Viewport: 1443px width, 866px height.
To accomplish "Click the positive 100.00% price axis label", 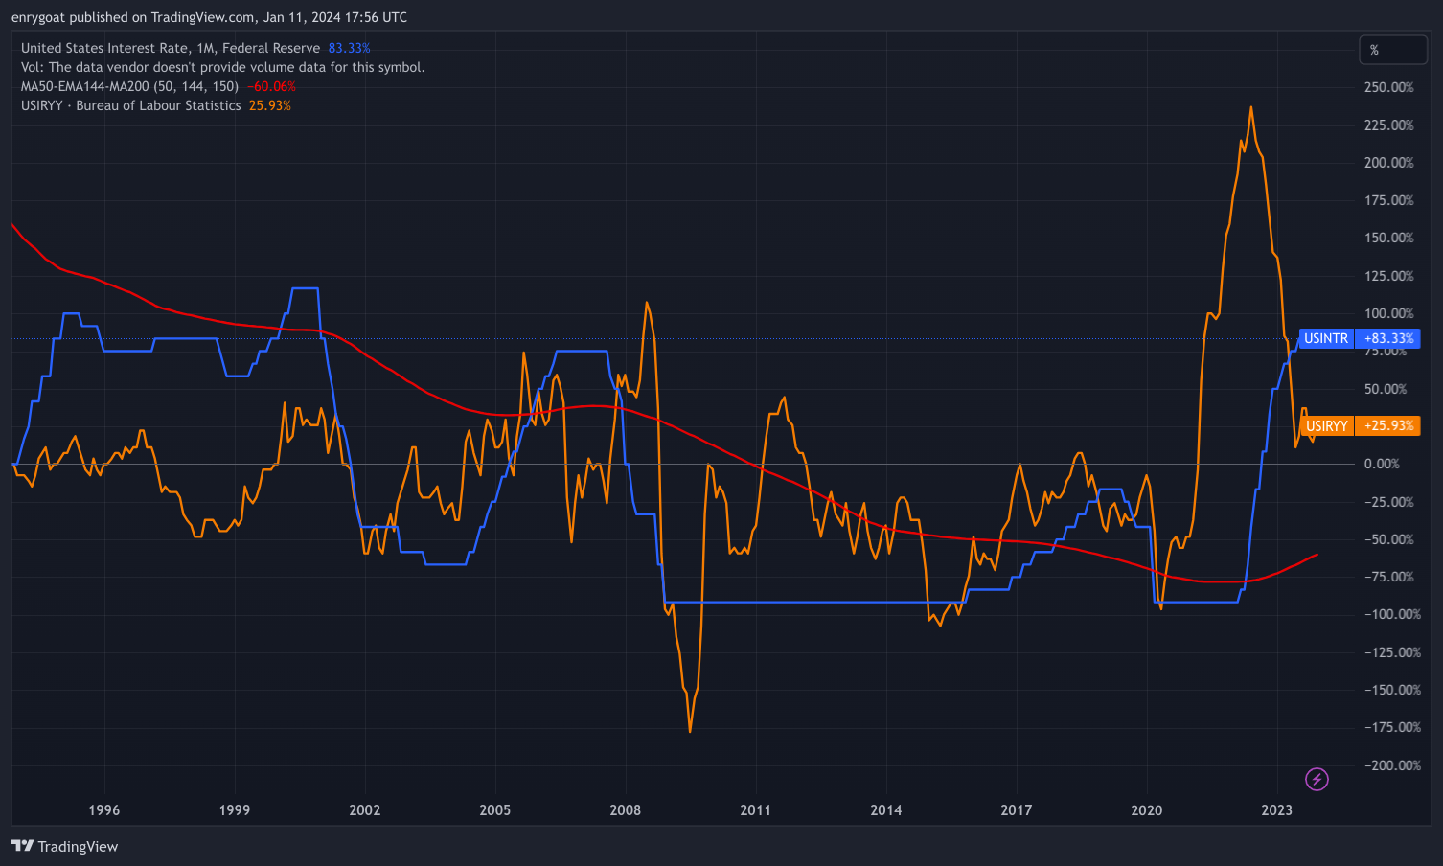I will tap(1388, 313).
